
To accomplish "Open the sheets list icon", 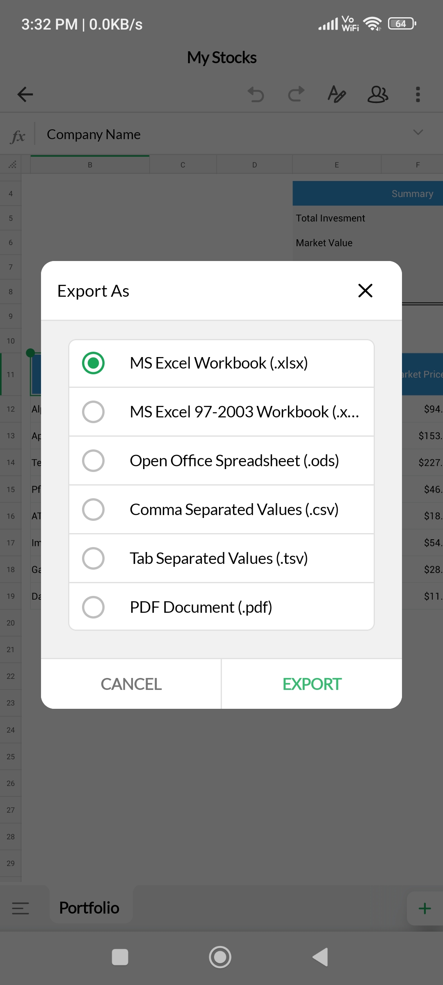I will 21,908.
